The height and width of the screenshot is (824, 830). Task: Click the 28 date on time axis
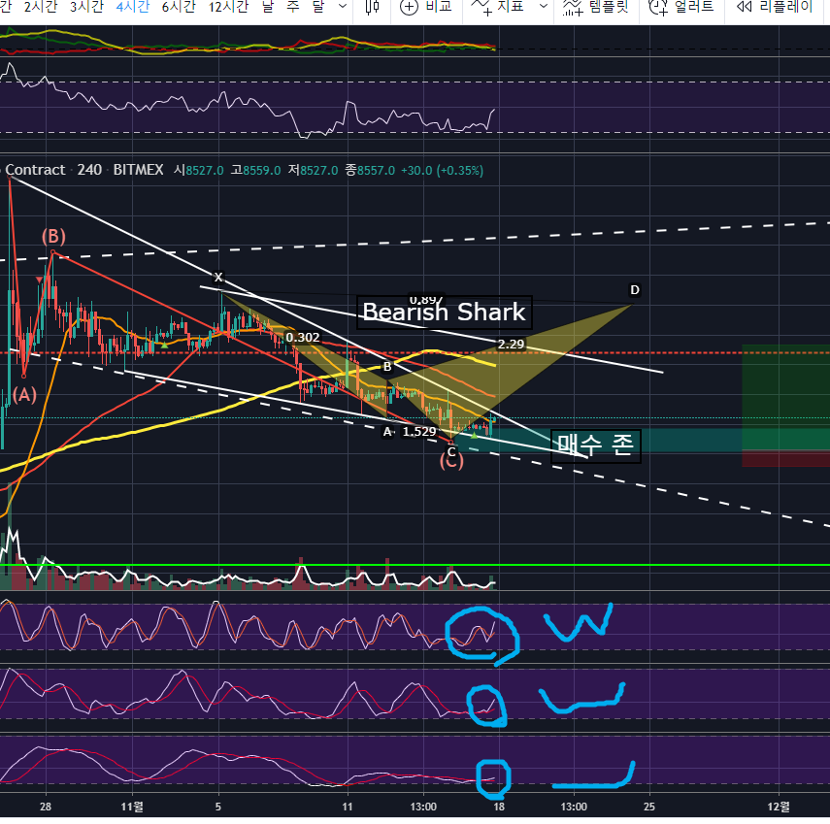pyautogui.click(x=46, y=807)
